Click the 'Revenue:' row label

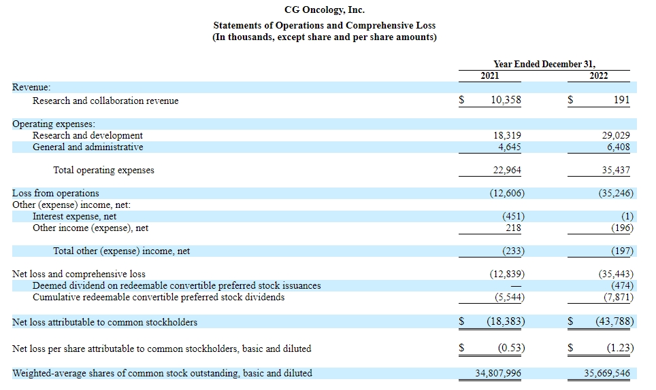tap(31, 87)
